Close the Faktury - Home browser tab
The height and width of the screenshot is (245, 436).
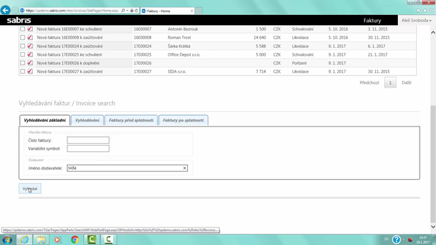click(191, 11)
